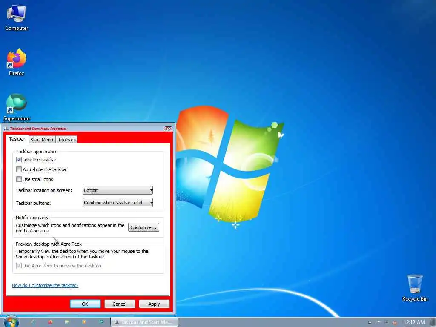Select the Supermium desktop shortcut
The image size is (436, 327).
[x=17, y=107]
